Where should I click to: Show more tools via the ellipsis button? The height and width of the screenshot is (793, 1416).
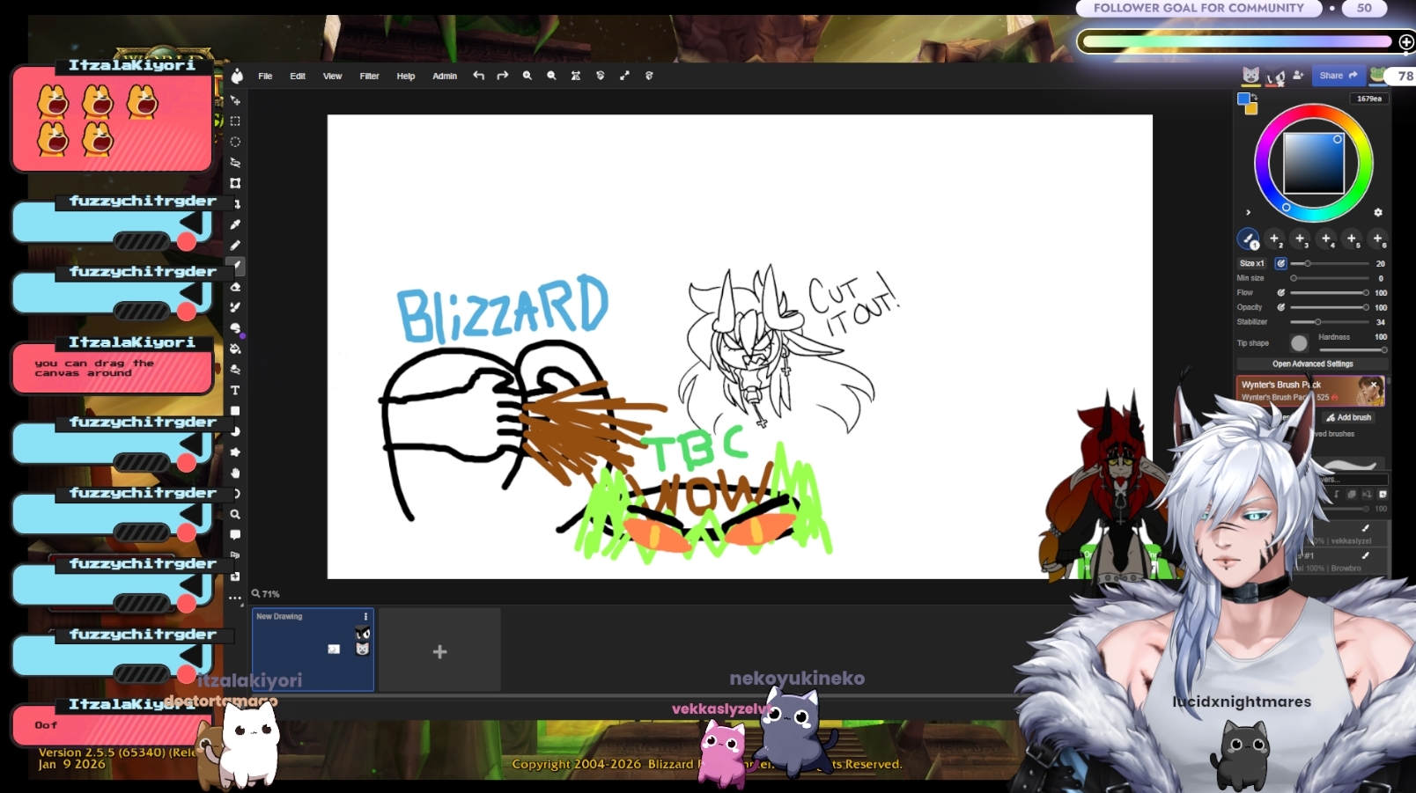(x=235, y=598)
